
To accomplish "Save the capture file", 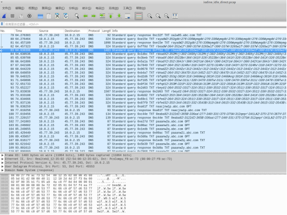I will point(49,16).
